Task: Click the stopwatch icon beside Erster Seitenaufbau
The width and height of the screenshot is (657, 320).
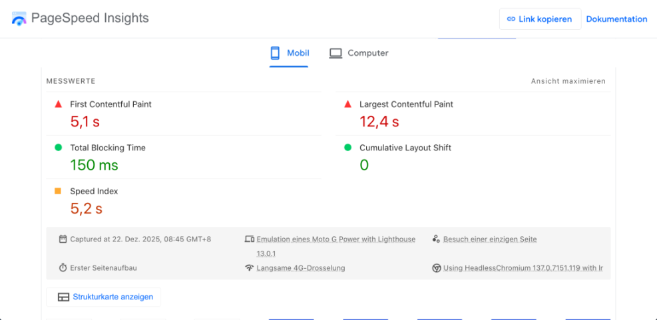Action: [x=63, y=267]
